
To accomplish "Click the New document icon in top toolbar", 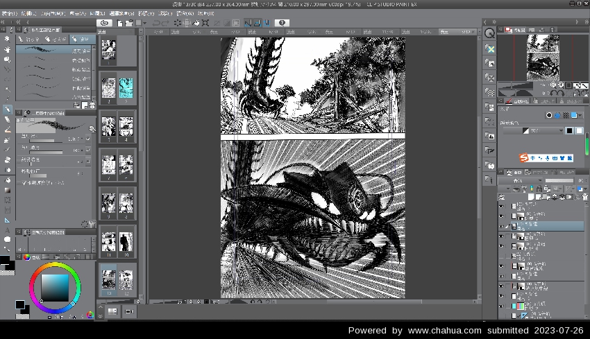I will 119,23.
